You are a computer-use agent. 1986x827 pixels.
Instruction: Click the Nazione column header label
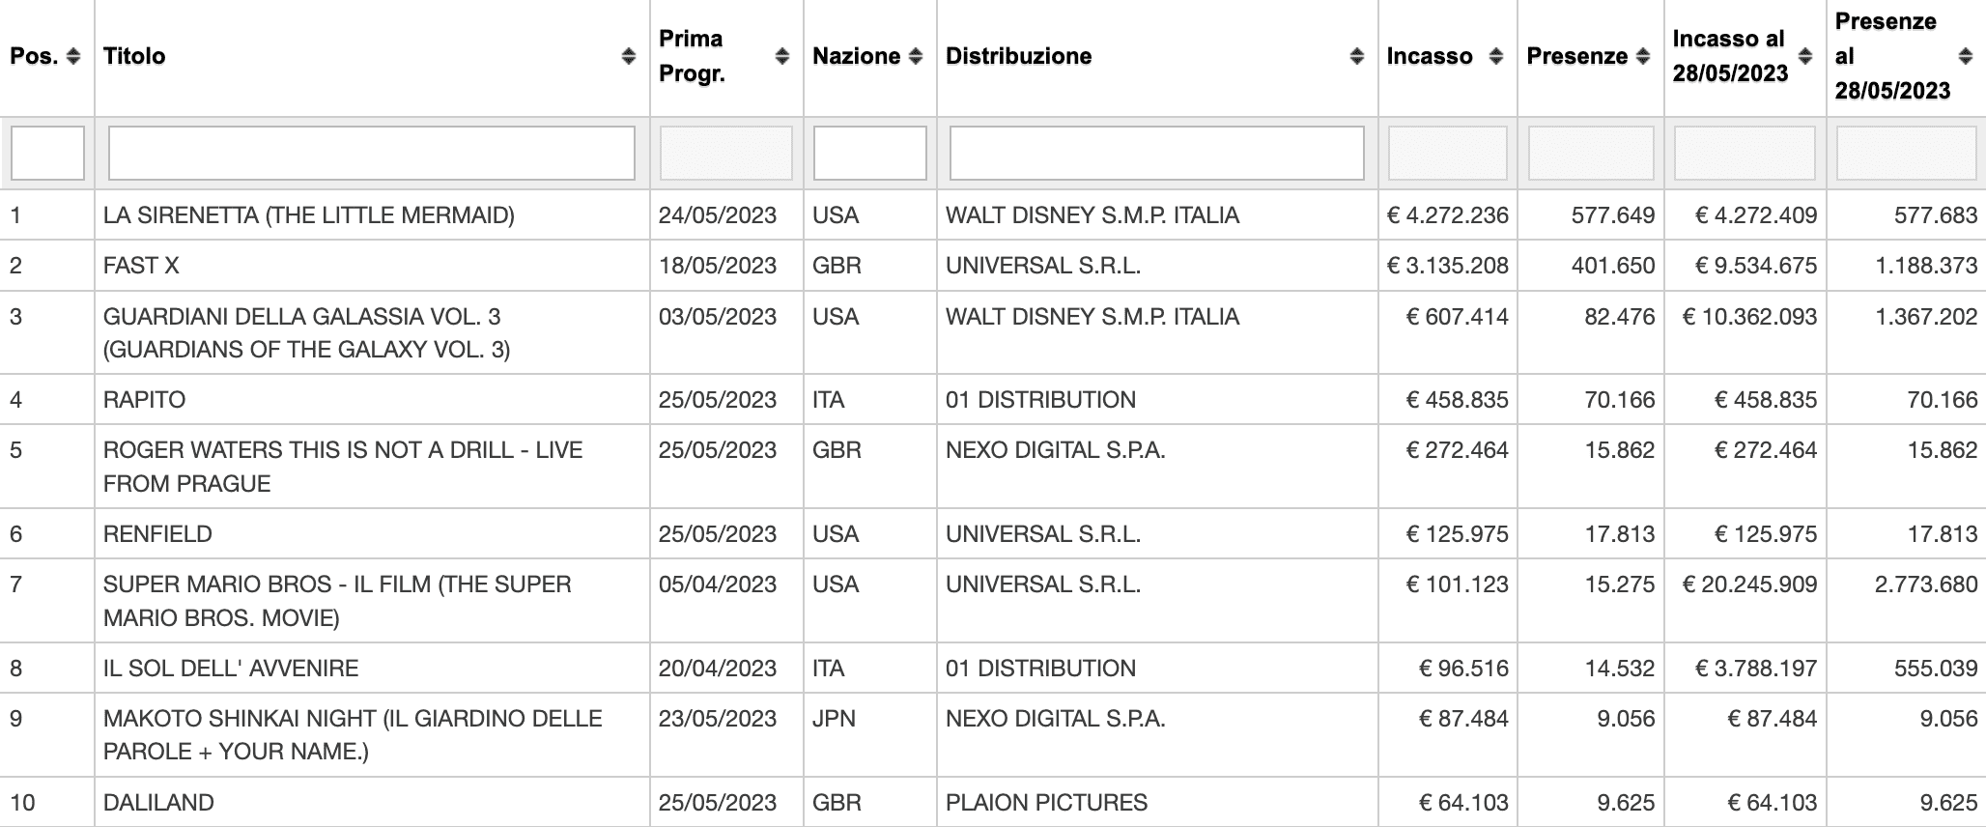(x=857, y=56)
